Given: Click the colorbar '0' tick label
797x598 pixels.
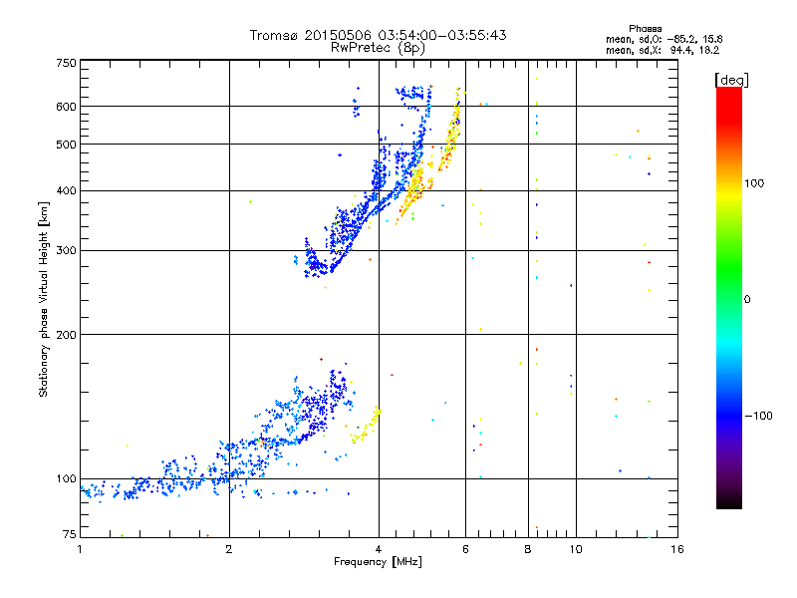Looking at the screenshot, I should 747,299.
